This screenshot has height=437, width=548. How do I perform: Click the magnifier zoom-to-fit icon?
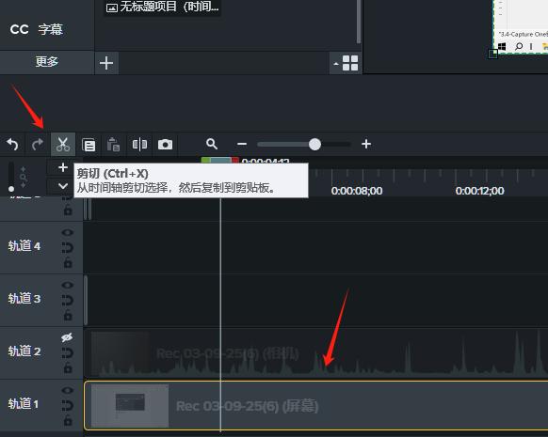[212, 144]
